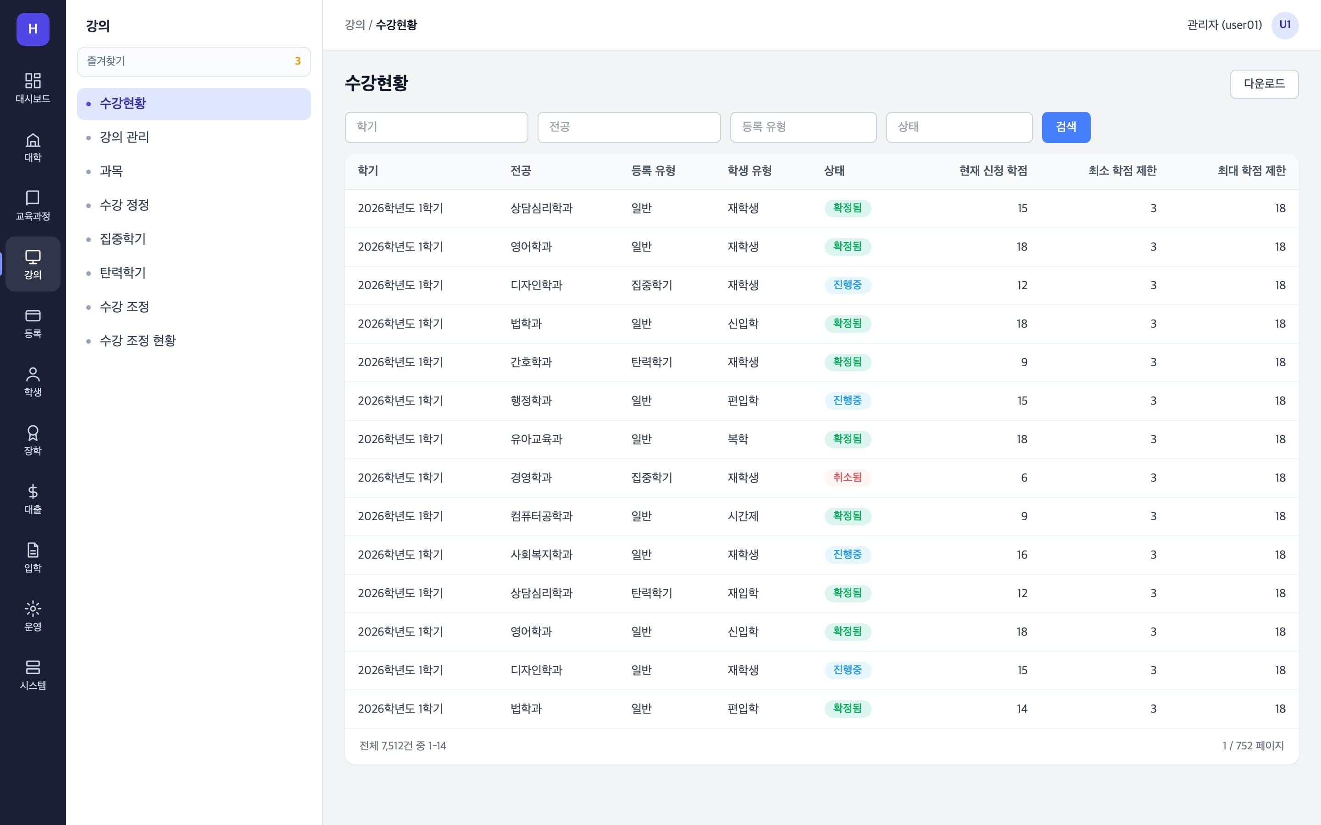Open 수강 정정 menu item
This screenshot has height=825, width=1321.
(x=194, y=205)
